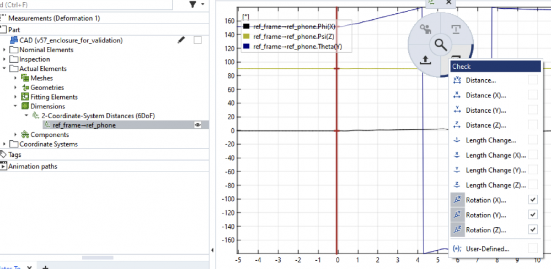The image size is (551, 269).
Task: Click the Rotation (Z) icon in Check menu
Action: [x=457, y=230]
